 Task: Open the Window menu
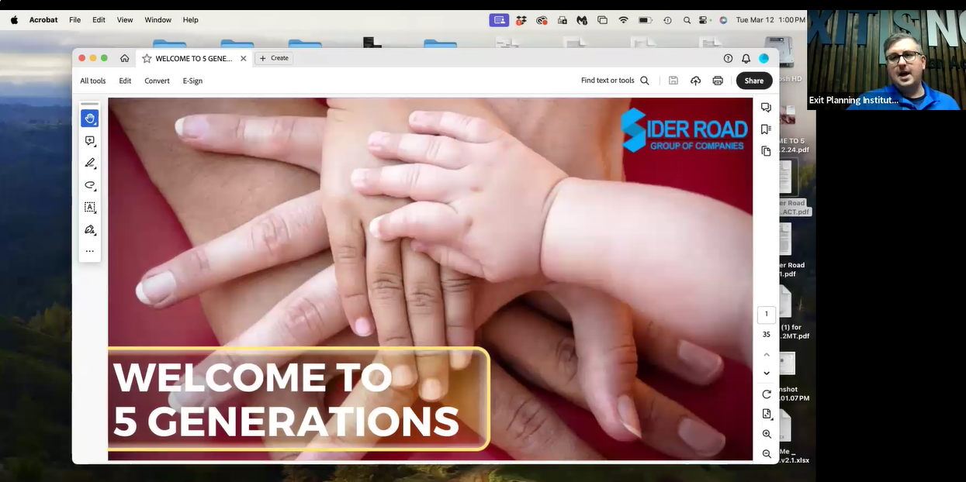click(158, 20)
